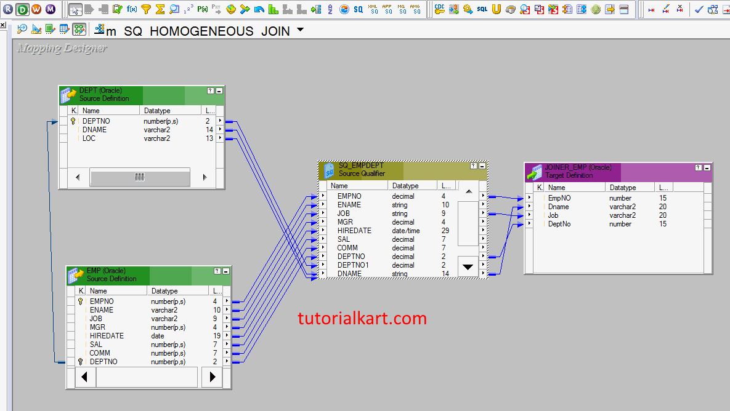Viewport: 730px width, 411px height.
Task: Create an Expression transformation
Action: click(131, 9)
